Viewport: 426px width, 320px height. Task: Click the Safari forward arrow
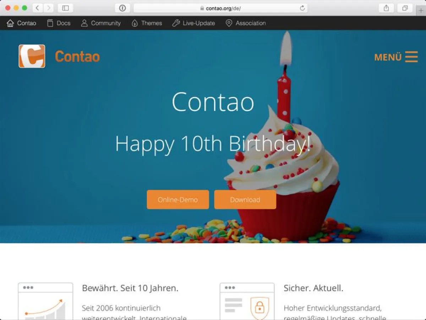point(48,8)
